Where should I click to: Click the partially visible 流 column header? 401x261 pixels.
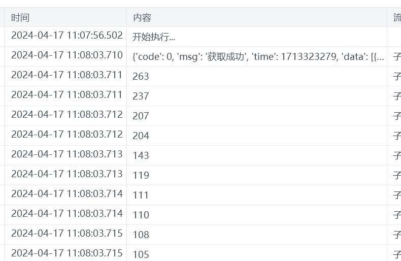396,17
